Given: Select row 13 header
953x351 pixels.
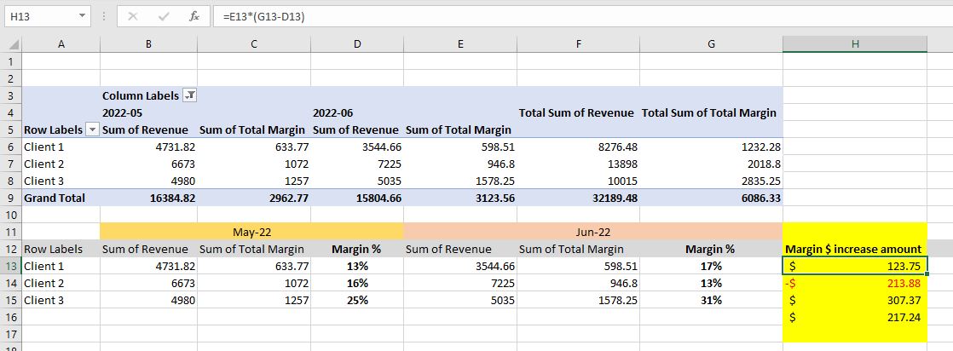Looking at the screenshot, I should pos(10,266).
